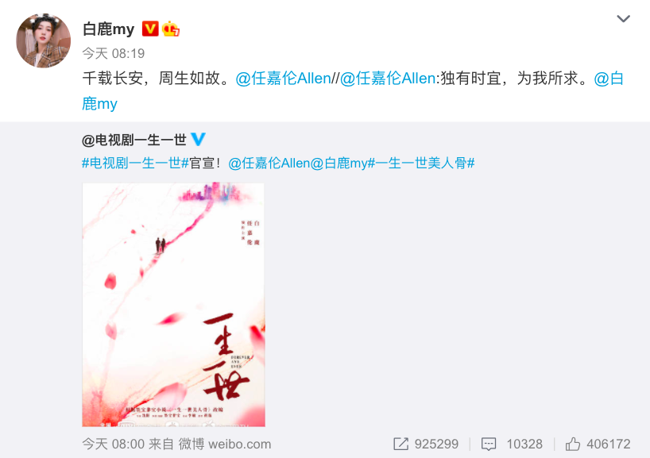
Task: Open @任嘉伦Allen mention in reposted text
Action: click(269, 164)
